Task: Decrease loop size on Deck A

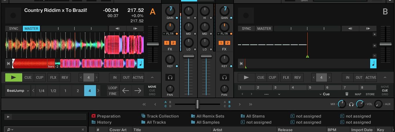Action: [x=81, y=78]
